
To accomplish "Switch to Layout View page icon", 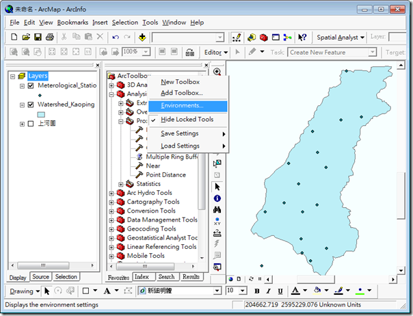I will point(239,279).
